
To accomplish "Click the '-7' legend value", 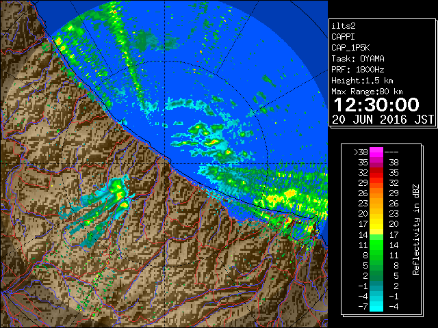I will point(363,307).
